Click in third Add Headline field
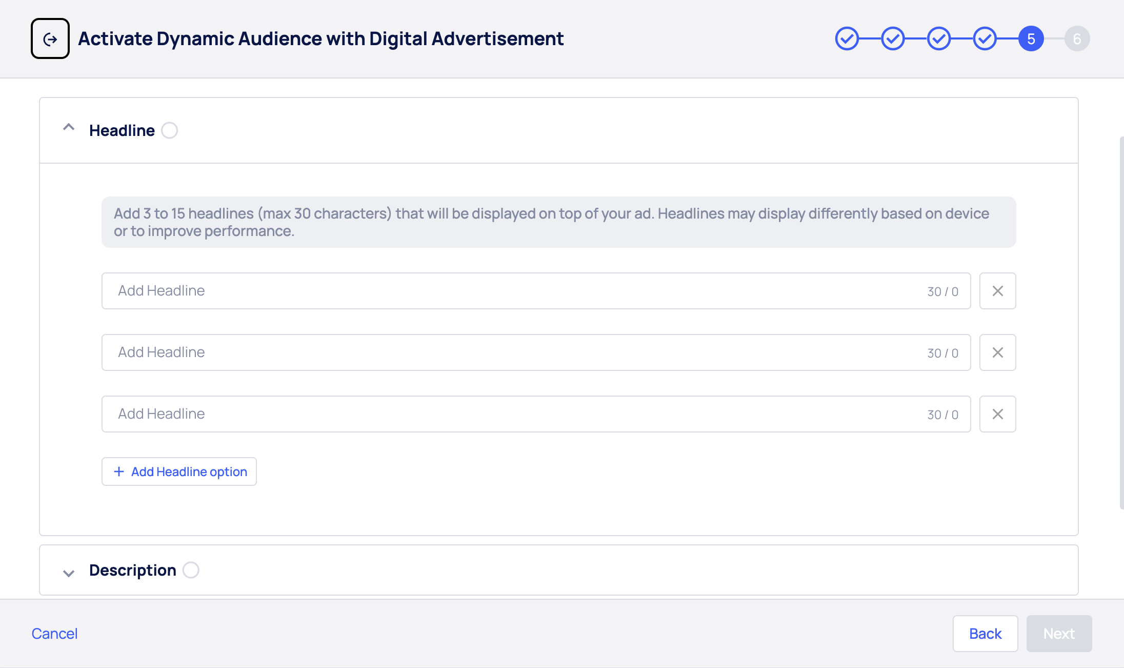This screenshot has width=1124, height=668. 513,414
